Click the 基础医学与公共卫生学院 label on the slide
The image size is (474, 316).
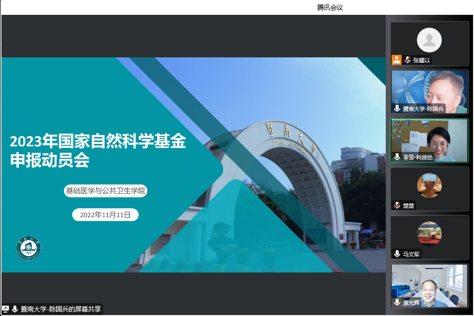coord(106,190)
